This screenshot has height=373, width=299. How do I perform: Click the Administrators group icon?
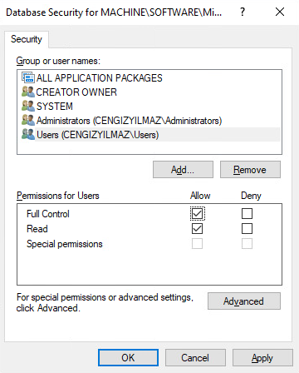pyautogui.click(x=28, y=120)
